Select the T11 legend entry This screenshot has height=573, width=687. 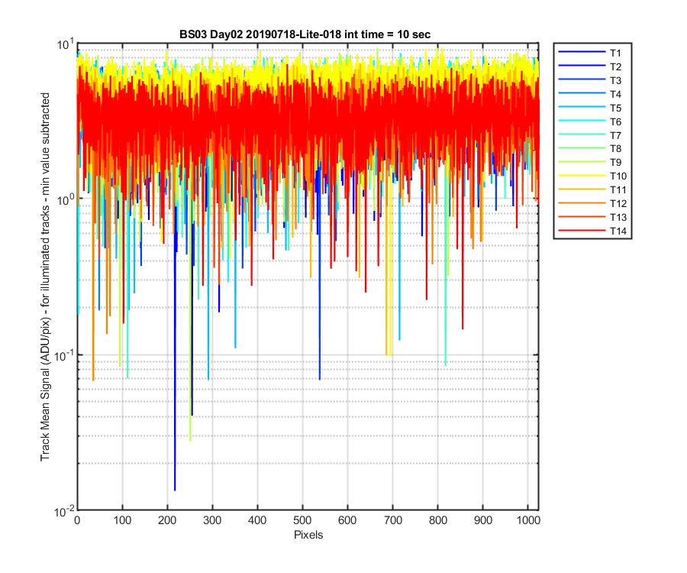pos(592,189)
